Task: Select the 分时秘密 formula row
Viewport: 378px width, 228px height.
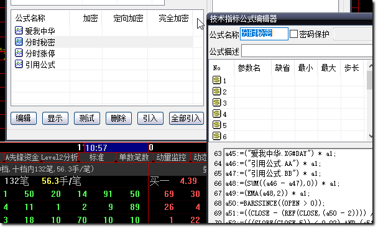Action: tap(102, 42)
